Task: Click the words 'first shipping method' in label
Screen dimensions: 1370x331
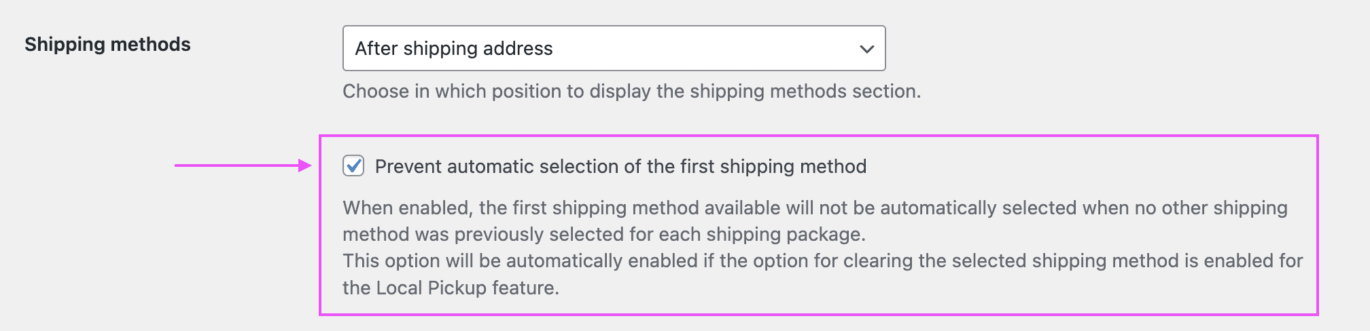Action: (x=773, y=167)
